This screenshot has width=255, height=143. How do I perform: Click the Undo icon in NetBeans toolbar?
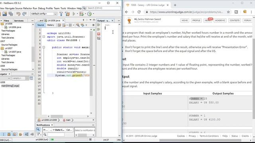click(18, 14)
